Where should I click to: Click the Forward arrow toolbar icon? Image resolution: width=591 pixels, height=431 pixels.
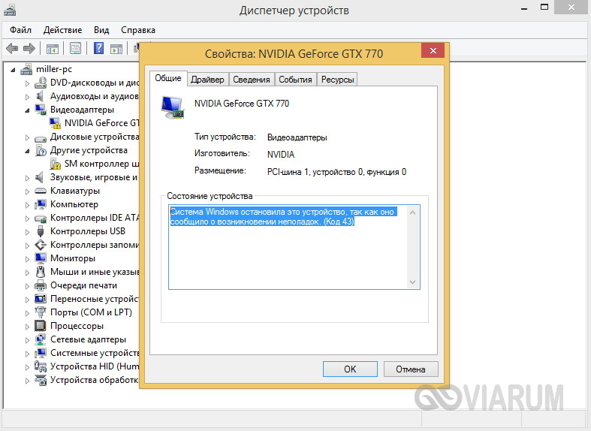pyautogui.click(x=29, y=48)
